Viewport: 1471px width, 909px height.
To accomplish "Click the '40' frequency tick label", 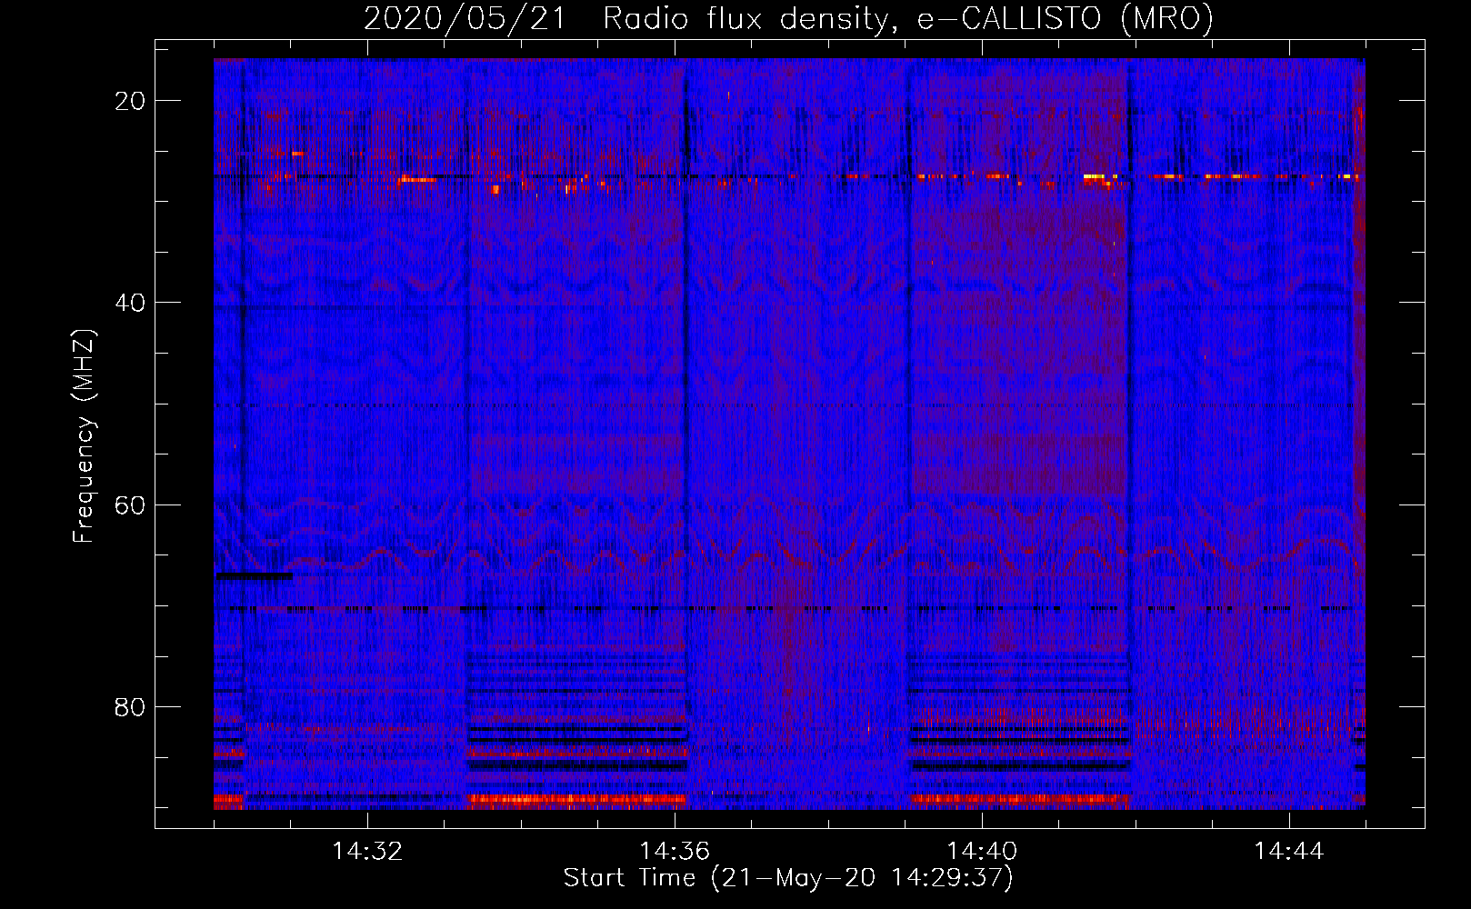I will [x=130, y=303].
